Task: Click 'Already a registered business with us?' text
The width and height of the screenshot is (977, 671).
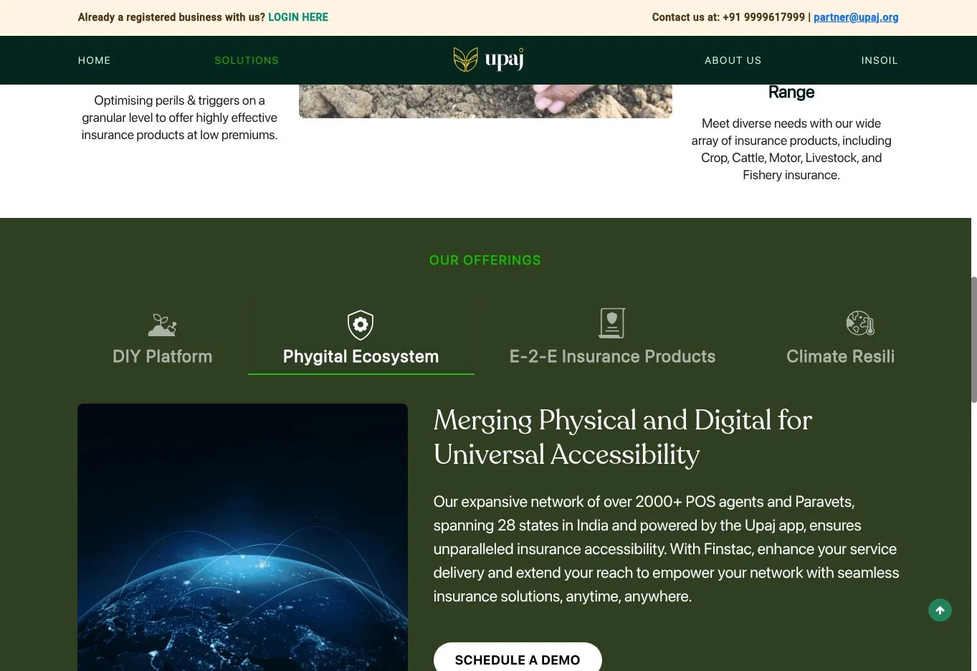Action: click(x=171, y=17)
